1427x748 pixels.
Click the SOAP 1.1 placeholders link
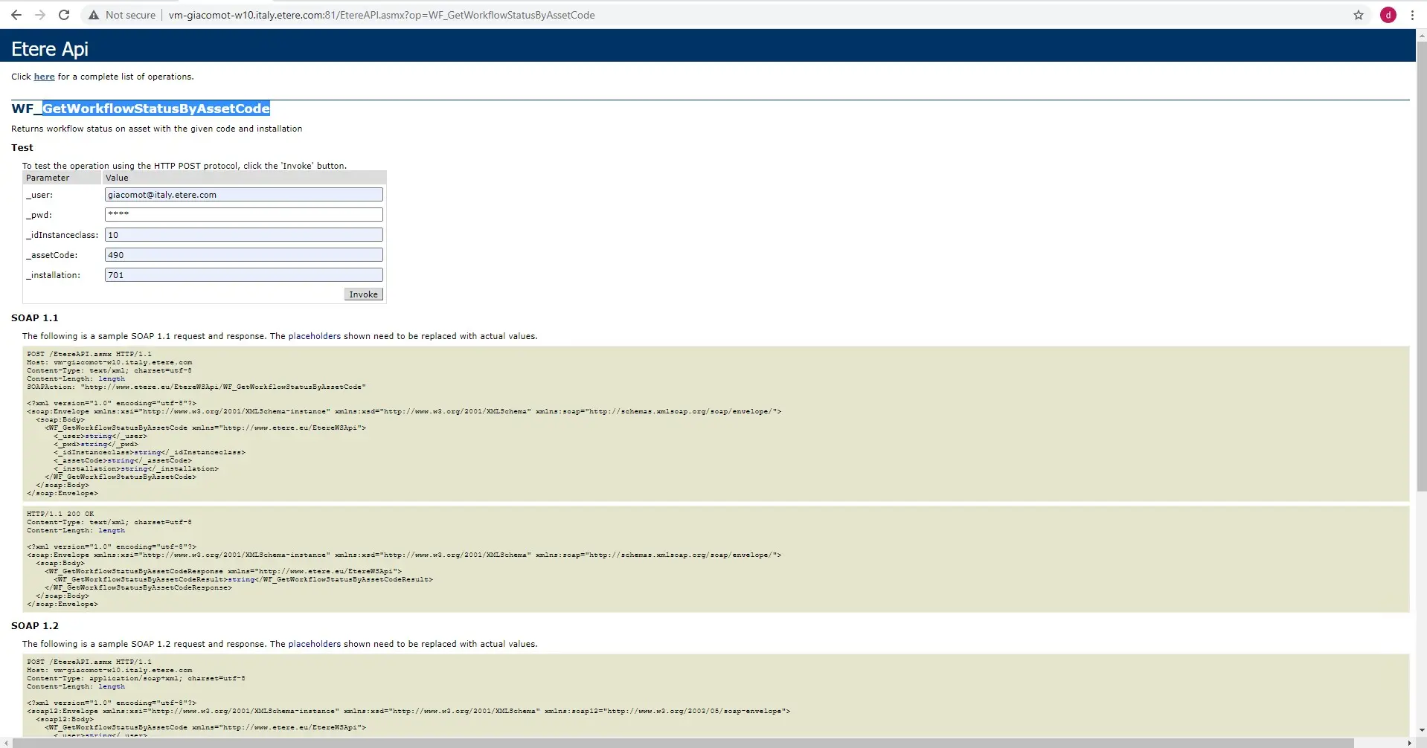pos(314,336)
